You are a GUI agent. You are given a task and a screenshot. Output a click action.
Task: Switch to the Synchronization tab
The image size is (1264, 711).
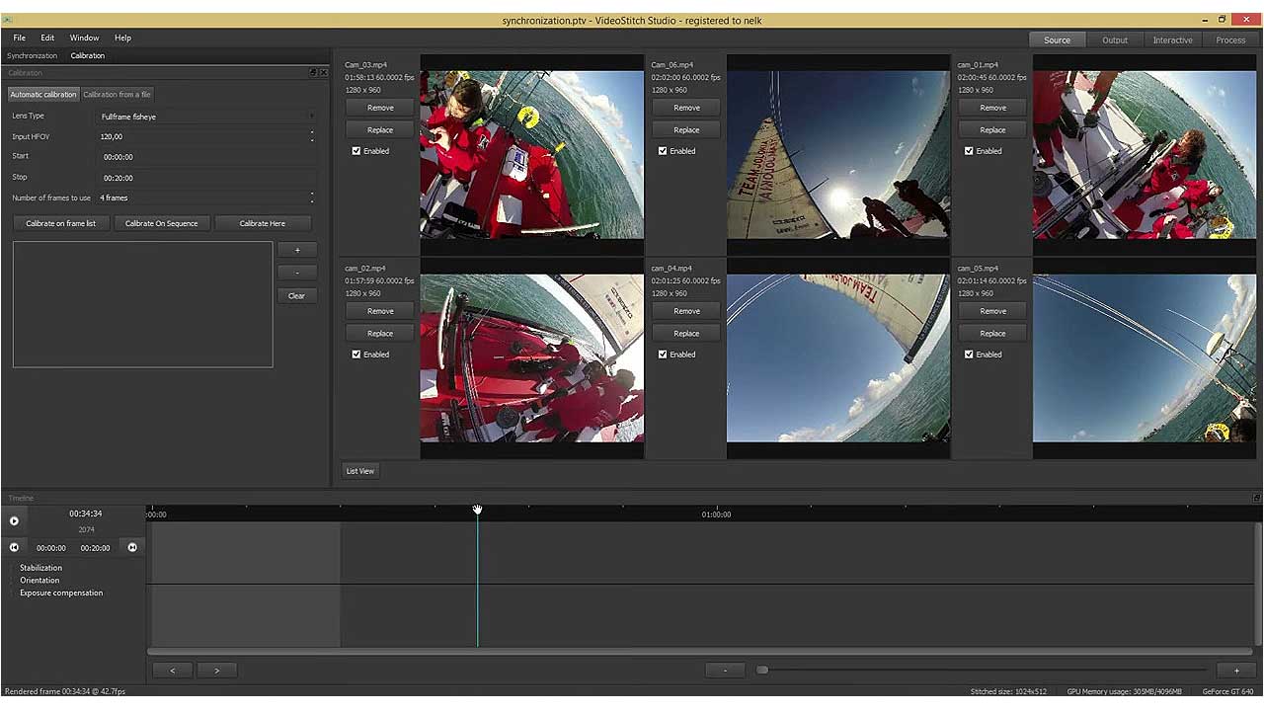pyautogui.click(x=35, y=55)
